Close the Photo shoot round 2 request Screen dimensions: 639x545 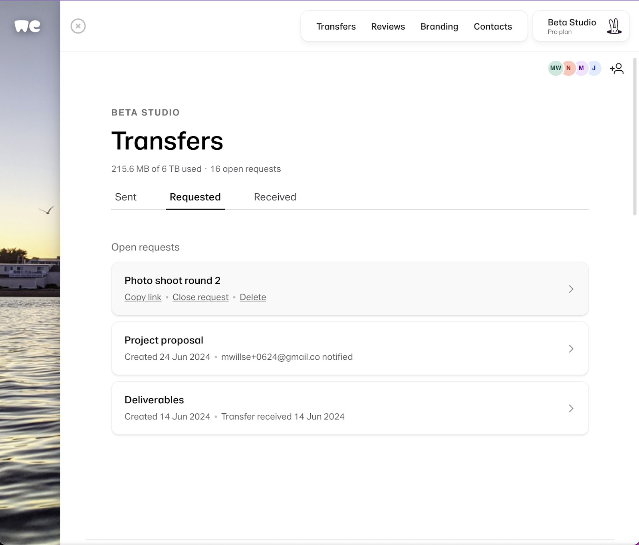tap(200, 297)
